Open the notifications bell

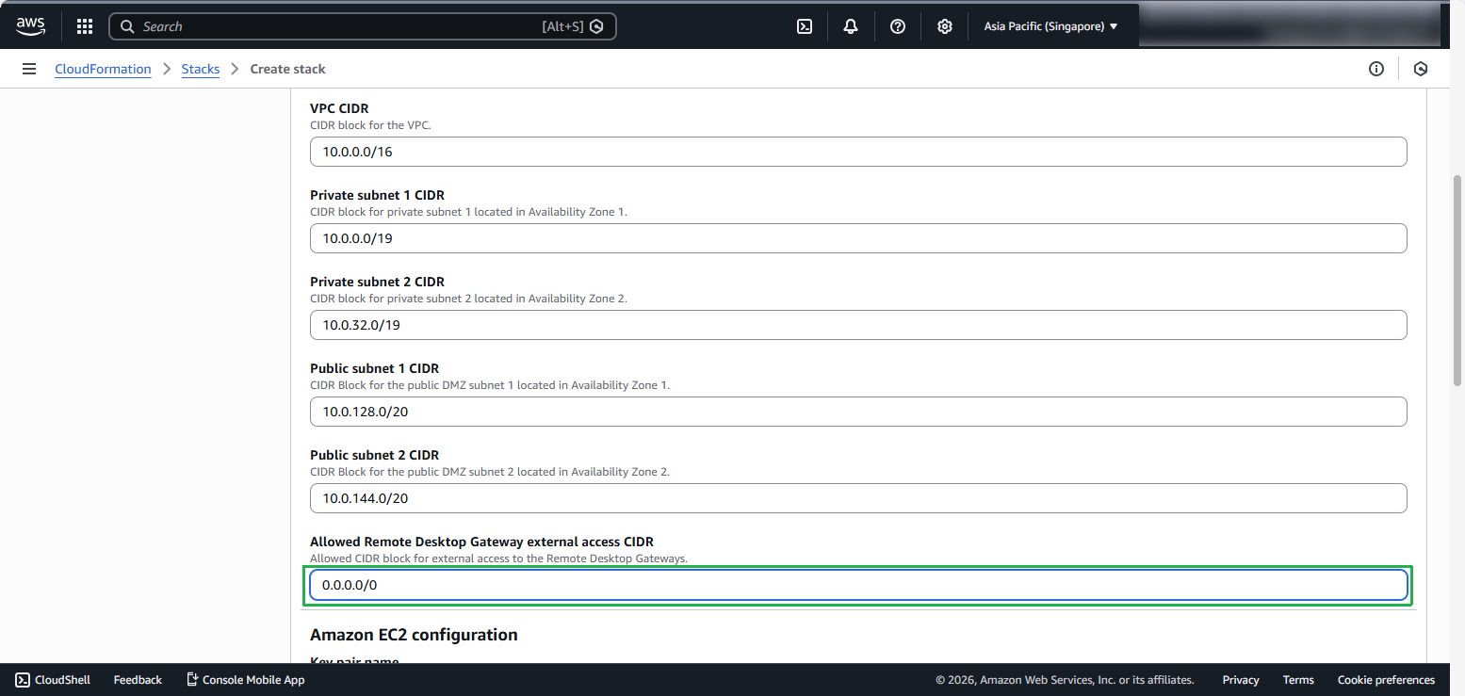tap(850, 25)
